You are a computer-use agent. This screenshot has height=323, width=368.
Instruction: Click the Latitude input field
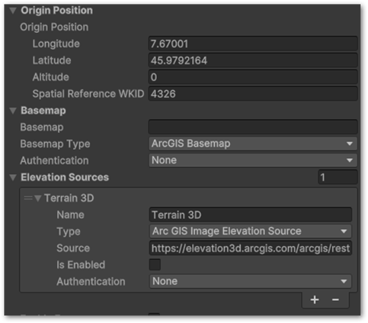tap(253, 60)
